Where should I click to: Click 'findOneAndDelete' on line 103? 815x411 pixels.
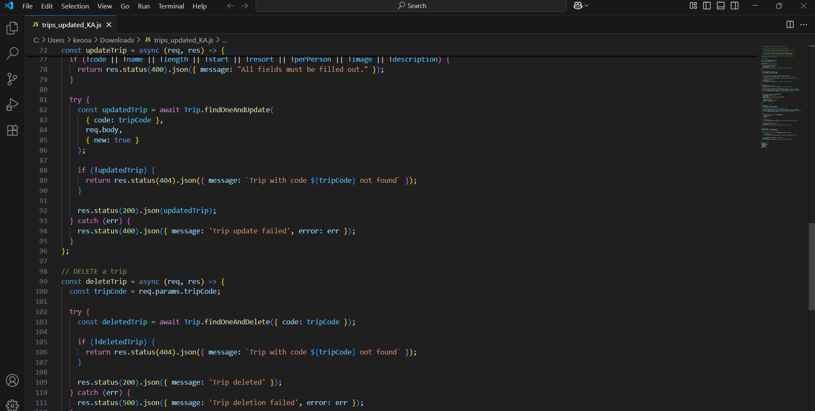point(237,322)
